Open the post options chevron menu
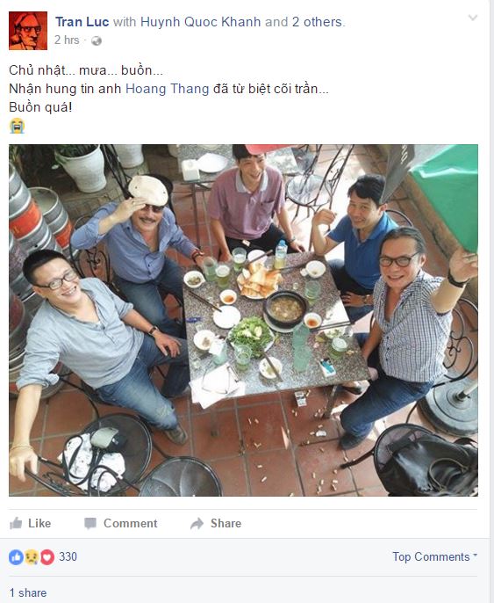Image resolution: width=494 pixels, height=603 pixels. click(x=473, y=18)
